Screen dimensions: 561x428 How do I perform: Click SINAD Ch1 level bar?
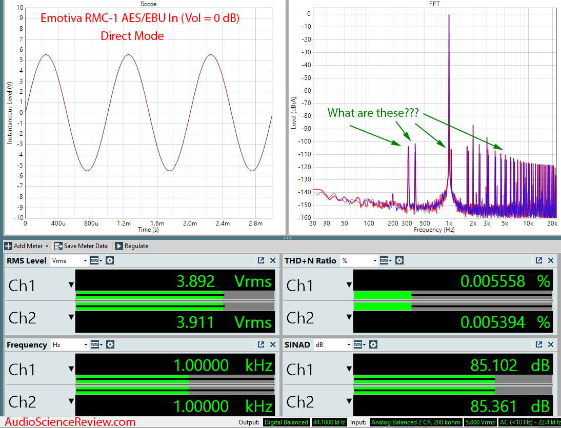[453, 379]
